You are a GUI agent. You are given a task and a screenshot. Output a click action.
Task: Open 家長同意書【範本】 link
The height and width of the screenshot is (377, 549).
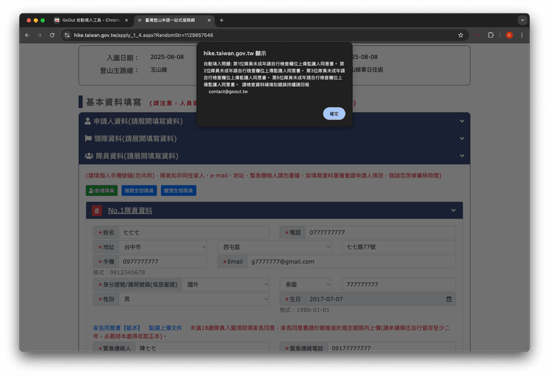(x=117, y=328)
